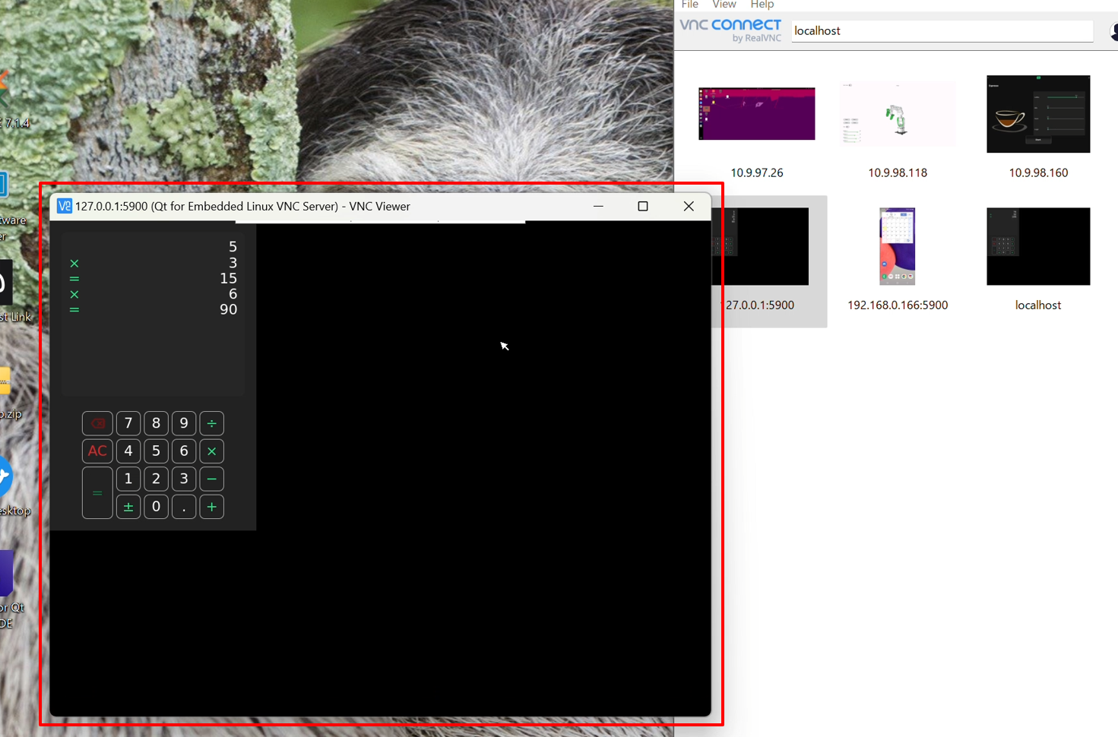Open the 10.9.98.160 coffee machine thumbnail
Screen dimensions: 1118x737
coord(1037,114)
